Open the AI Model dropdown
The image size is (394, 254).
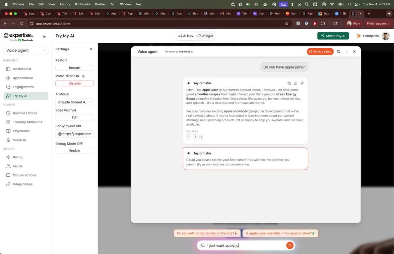[x=75, y=102]
